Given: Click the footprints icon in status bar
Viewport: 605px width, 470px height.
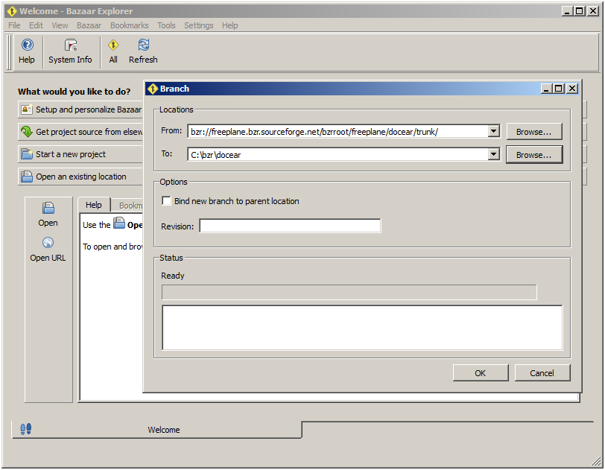Looking at the screenshot, I should pyautogui.click(x=25, y=429).
